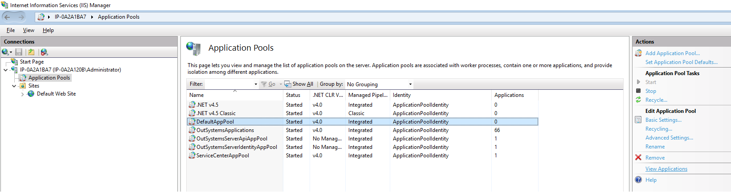Click the Help link in Actions pane
Image resolution: width=731 pixels, height=192 pixels.
(x=651, y=180)
